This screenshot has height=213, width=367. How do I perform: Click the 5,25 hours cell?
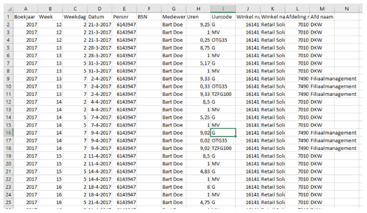click(198, 117)
